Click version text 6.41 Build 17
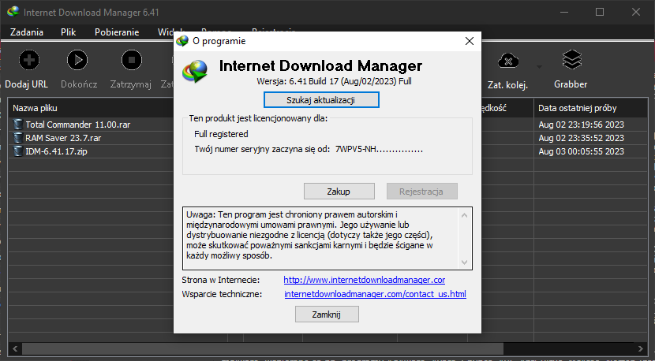The image size is (655, 361). pyautogui.click(x=334, y=81)
